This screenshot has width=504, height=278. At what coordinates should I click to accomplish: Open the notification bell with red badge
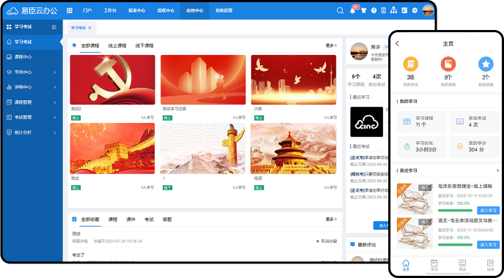pyautogui.click(x=353, y=10)
